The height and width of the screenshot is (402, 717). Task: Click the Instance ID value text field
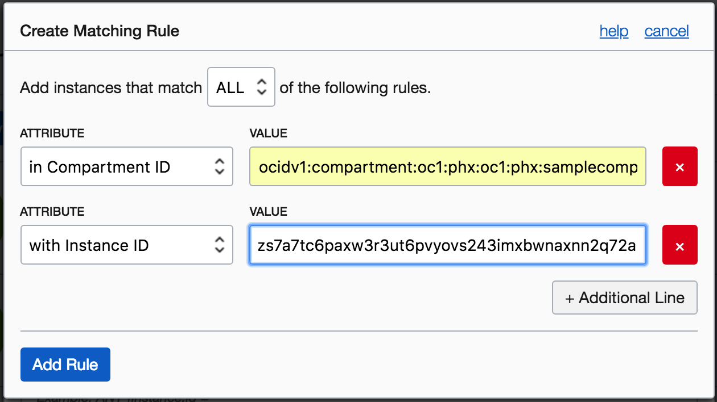(x=447, y=245)
